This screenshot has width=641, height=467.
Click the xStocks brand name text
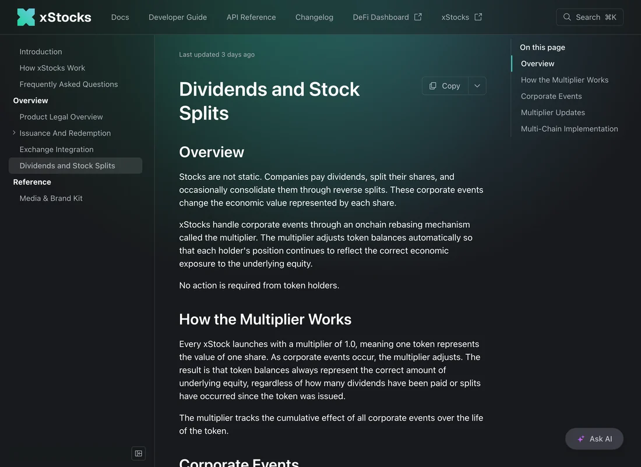pyautogui.click(x=65, y=17)
